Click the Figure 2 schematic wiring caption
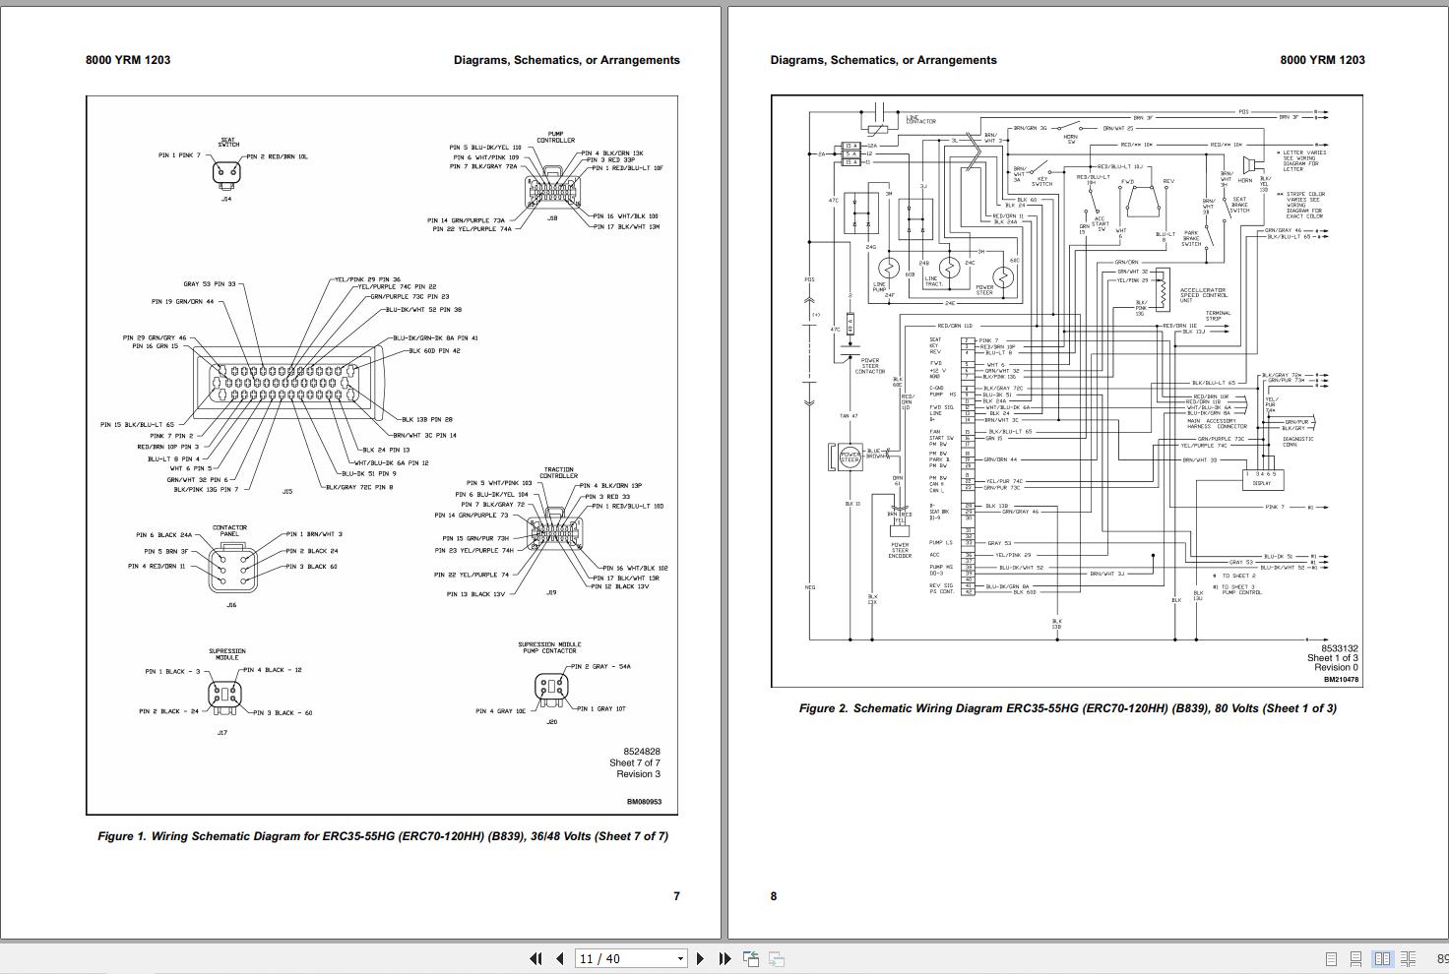The height and width of the screenshot is (974, 1449). click(1067, 708)
